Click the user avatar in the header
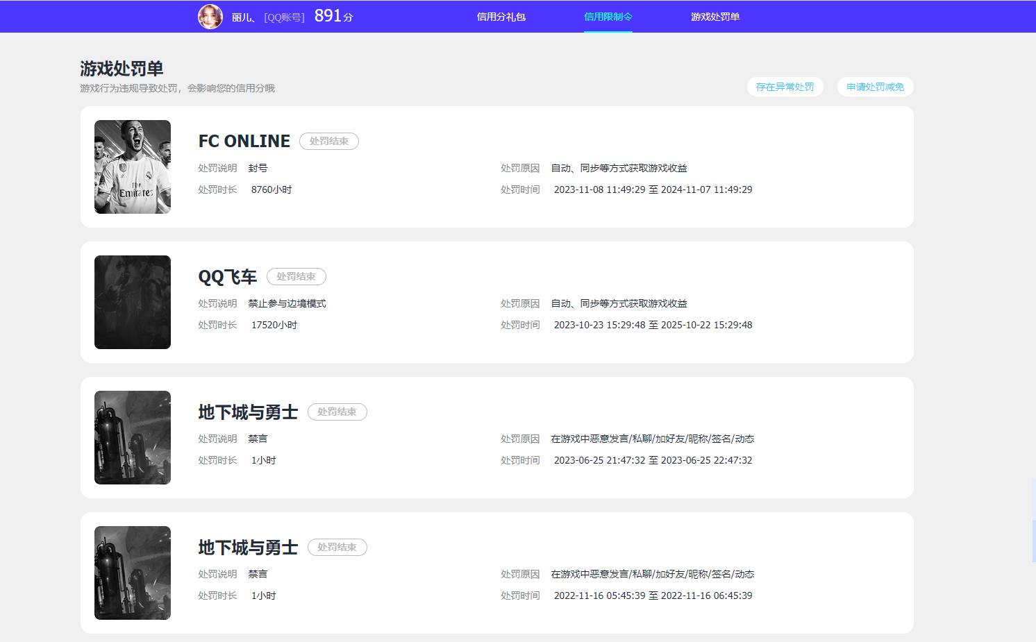This screenshot has height=642, width=1036. coord(210,17)
